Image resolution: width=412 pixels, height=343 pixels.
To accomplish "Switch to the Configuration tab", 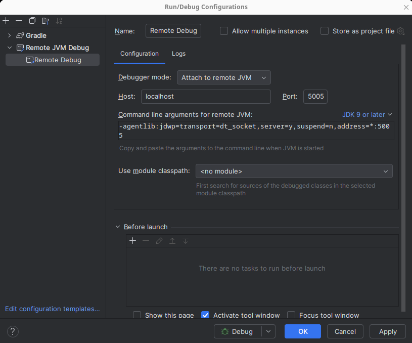I will (140, 54).
